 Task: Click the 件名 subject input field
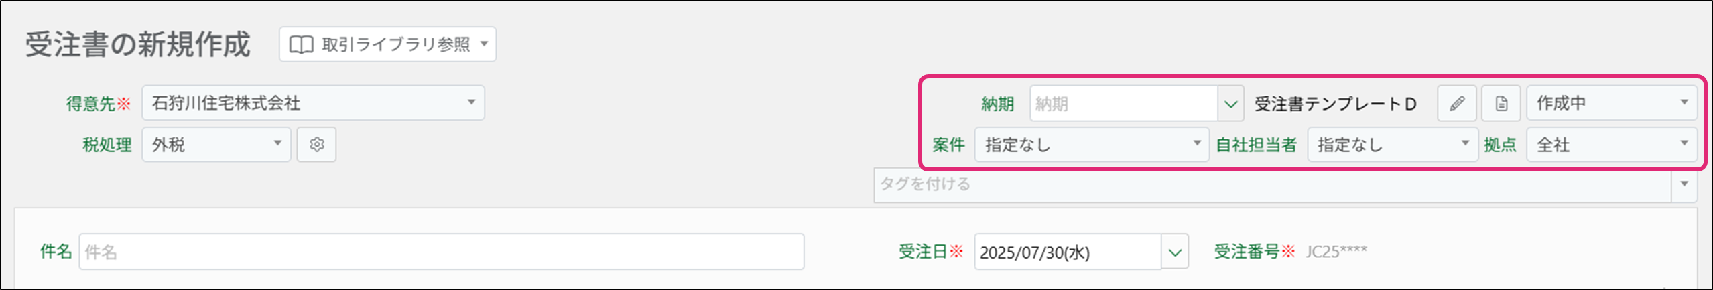[x=441, y=252]
